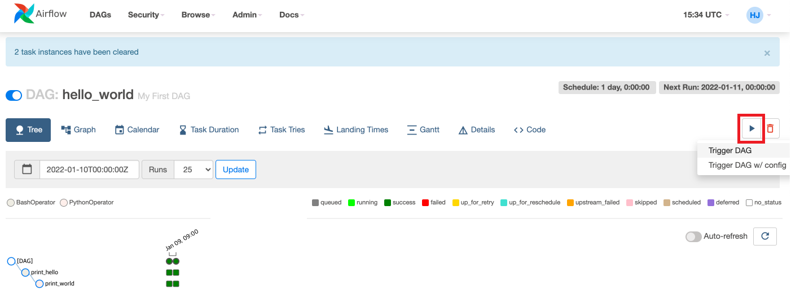Open the Task Tries tab
Screen dimensions: 791x290
pyautogui.click(x=282, y=130)
